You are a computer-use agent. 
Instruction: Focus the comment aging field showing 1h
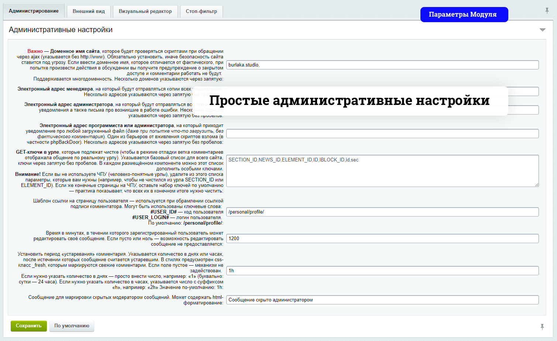382,271
